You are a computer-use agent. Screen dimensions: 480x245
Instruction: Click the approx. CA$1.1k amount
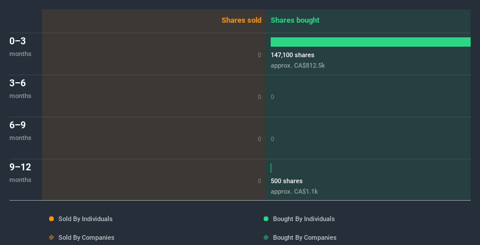(294, 191)
